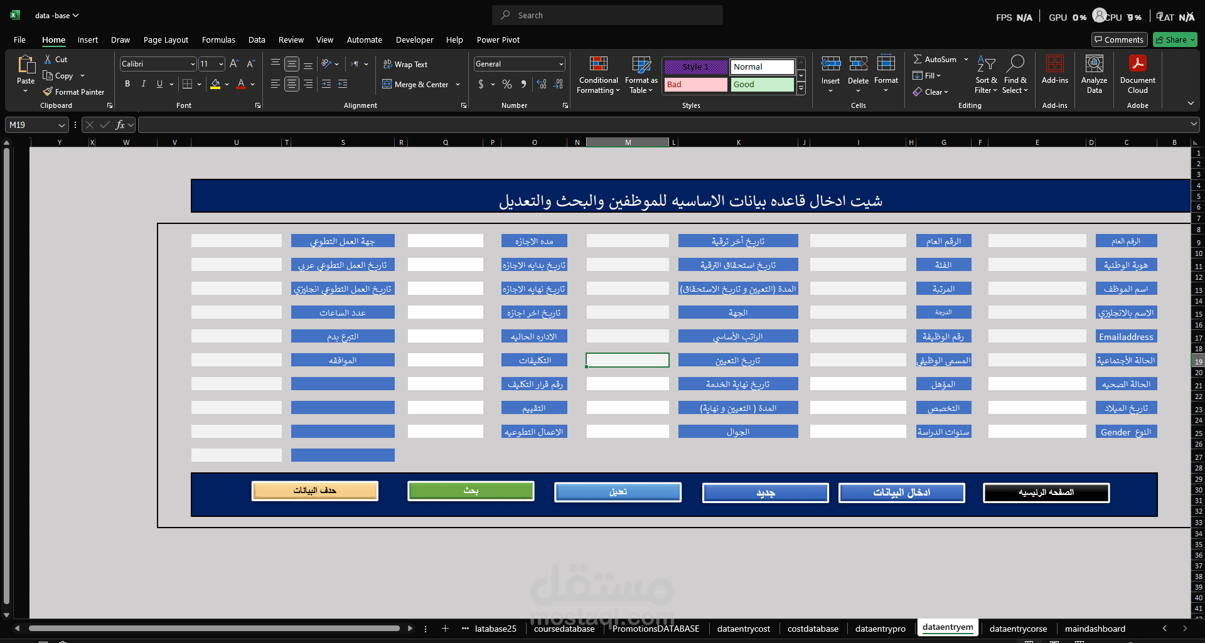Click the Merge & Center icon
The image size is (1205, 643).
387,84
